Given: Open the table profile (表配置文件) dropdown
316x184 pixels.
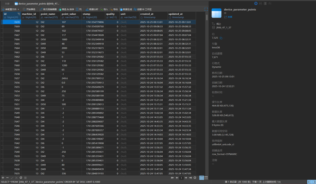Looking at the screenshot, I should 10,10.
